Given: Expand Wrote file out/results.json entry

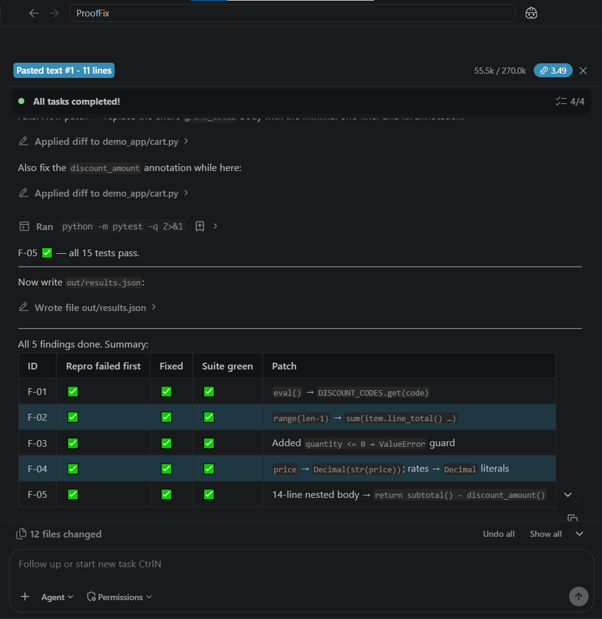Looking at the screenshot, I should [x=154, y=307].
